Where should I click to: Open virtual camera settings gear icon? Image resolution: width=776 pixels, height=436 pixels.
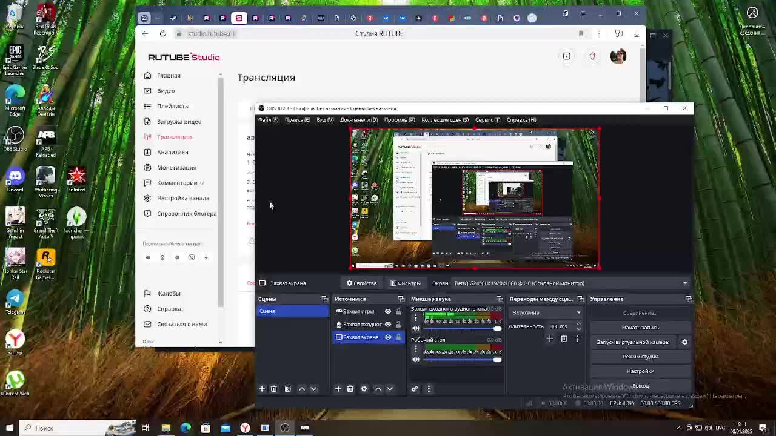684,342
